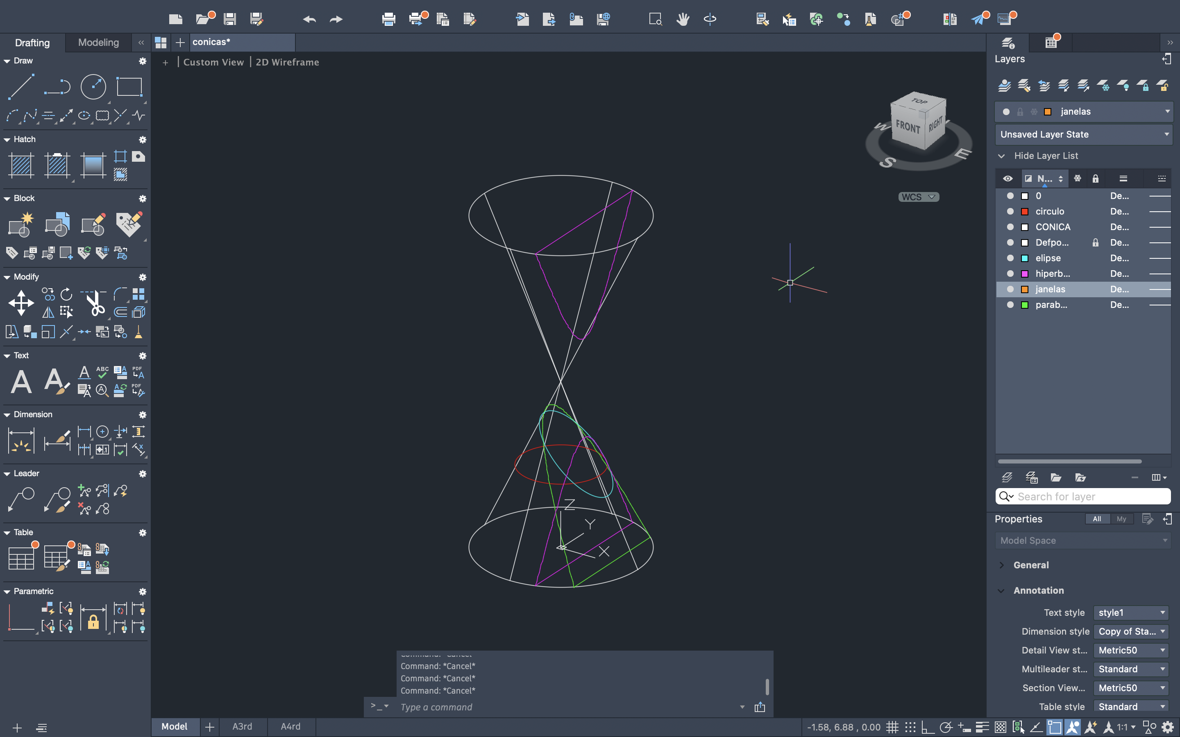The height and width of the screenshot is (737, 1180).
Task: Click the Multiline Text tool
Action: click(x=21, y=381)
